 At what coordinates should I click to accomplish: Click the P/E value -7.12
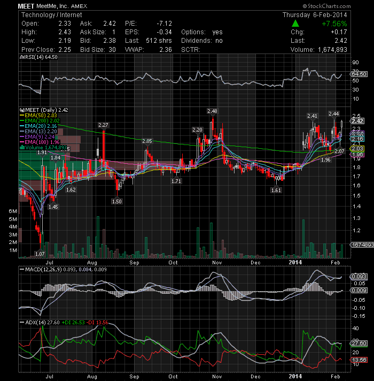(164, 24)
